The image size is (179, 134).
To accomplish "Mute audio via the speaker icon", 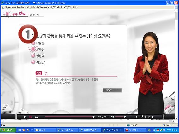I will click(x=113, y=117).
